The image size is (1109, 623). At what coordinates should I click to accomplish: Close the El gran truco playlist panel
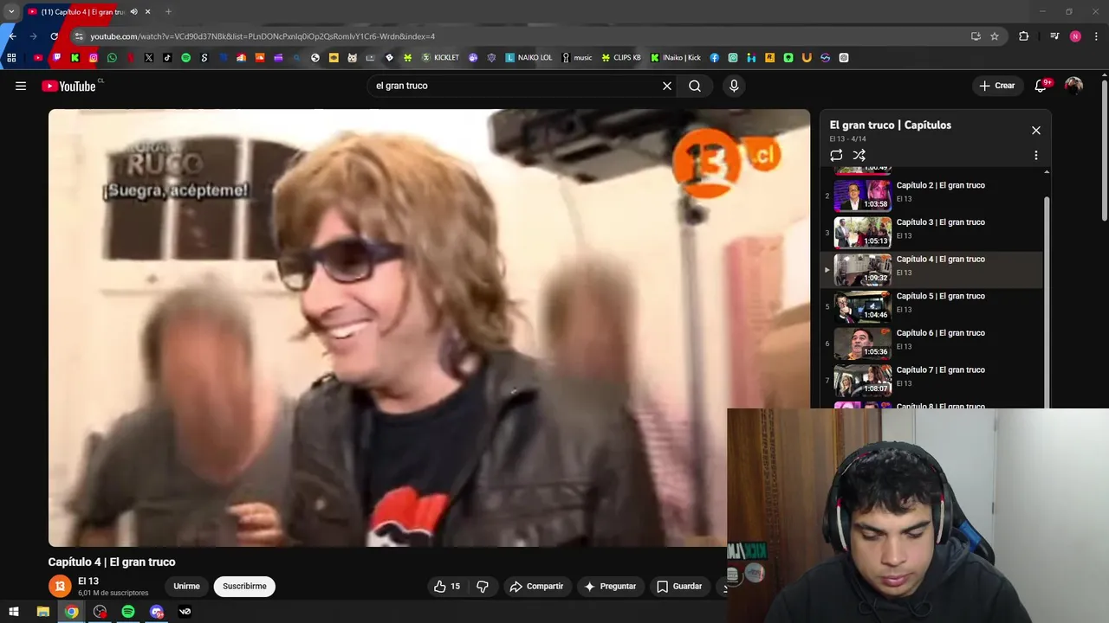coord(1036,131)
